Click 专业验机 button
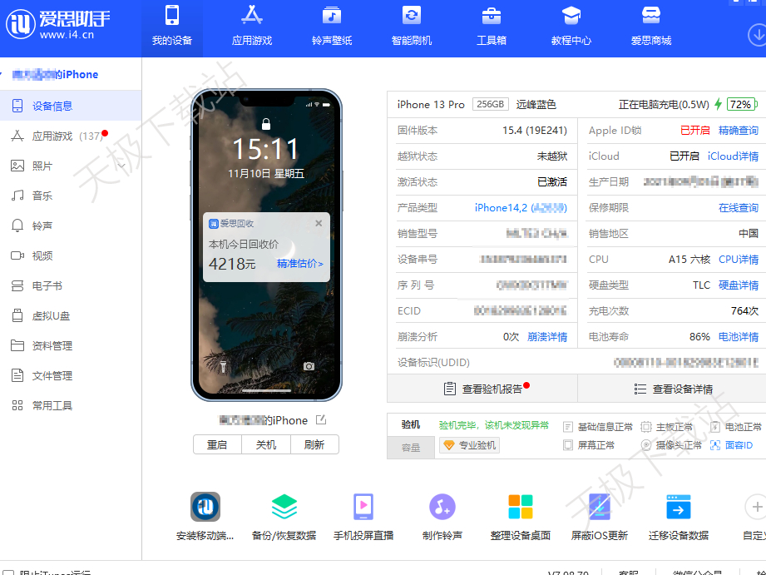 coord(469,445)
